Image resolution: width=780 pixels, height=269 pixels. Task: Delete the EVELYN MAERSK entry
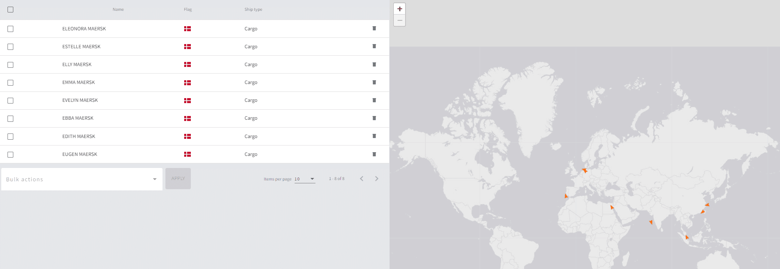[x=374, y=100]
